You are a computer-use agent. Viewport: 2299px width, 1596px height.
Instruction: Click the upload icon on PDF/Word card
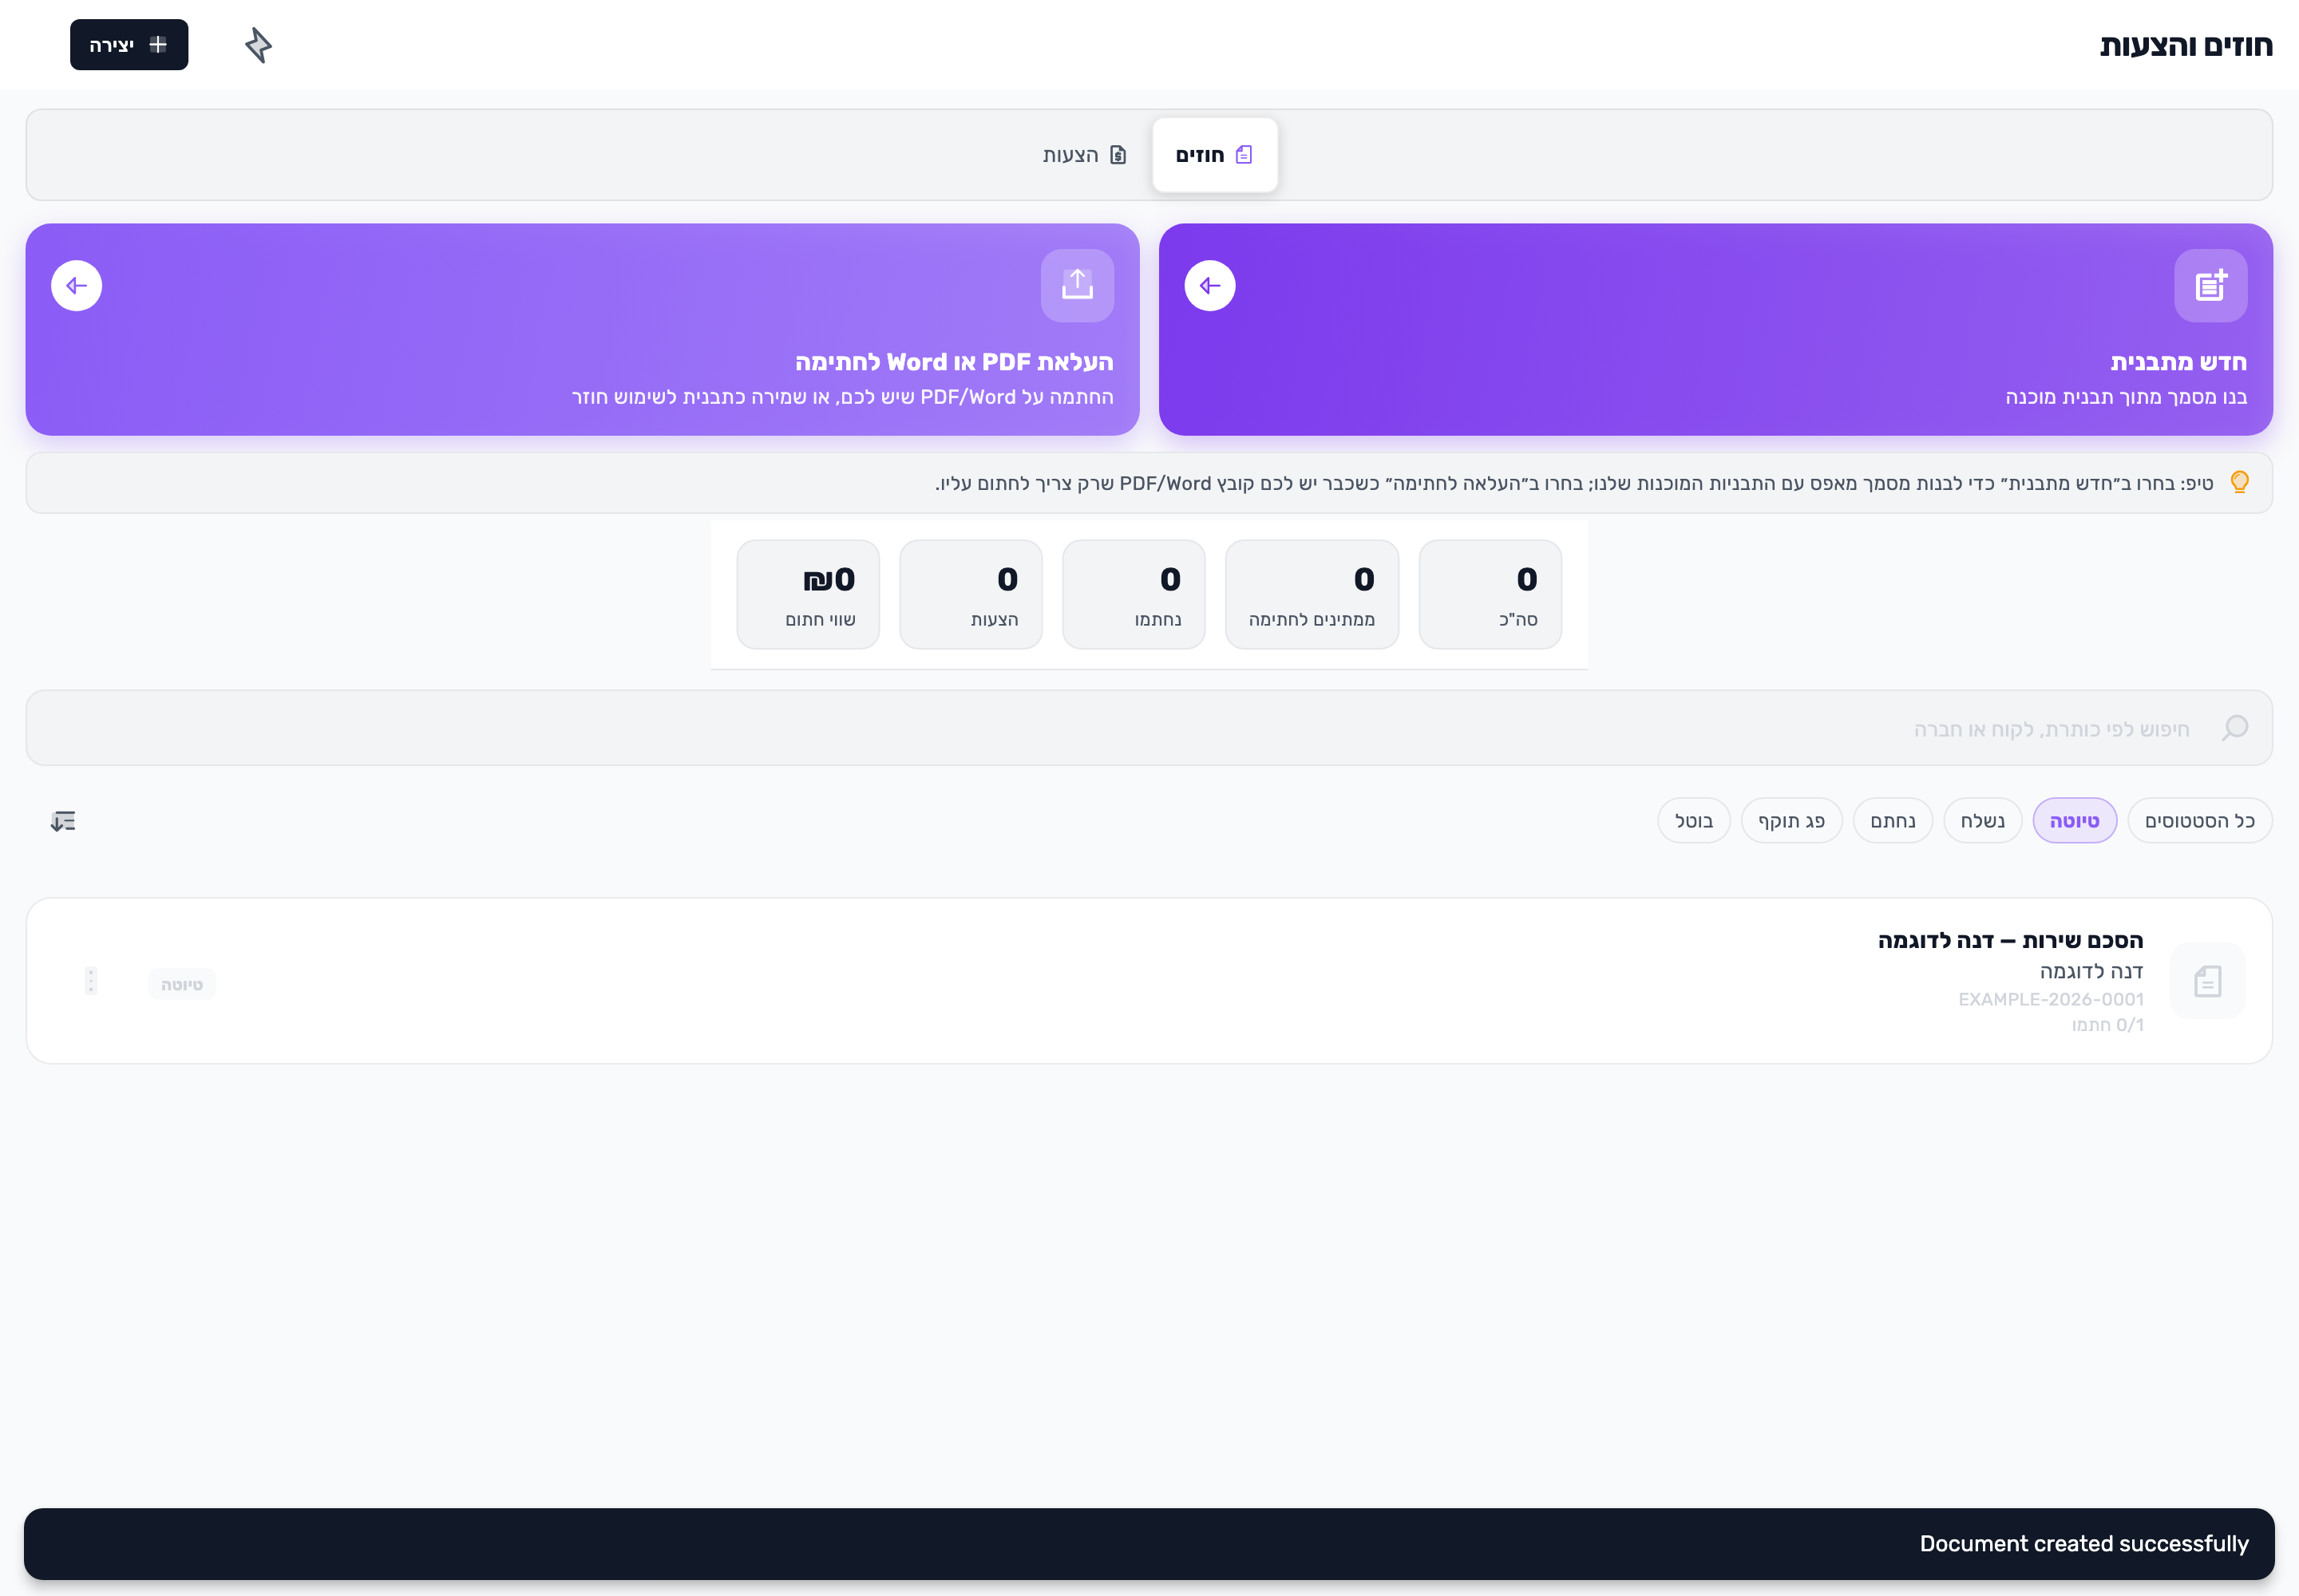pos(1077,286)
